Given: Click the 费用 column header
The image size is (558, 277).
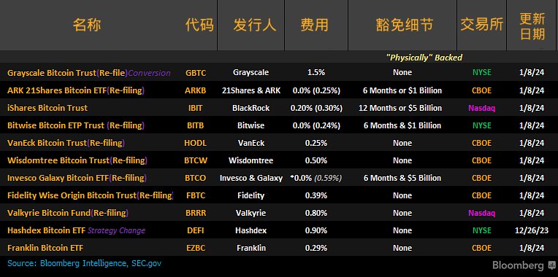Looking at the screenshot, I should (315, 26).
